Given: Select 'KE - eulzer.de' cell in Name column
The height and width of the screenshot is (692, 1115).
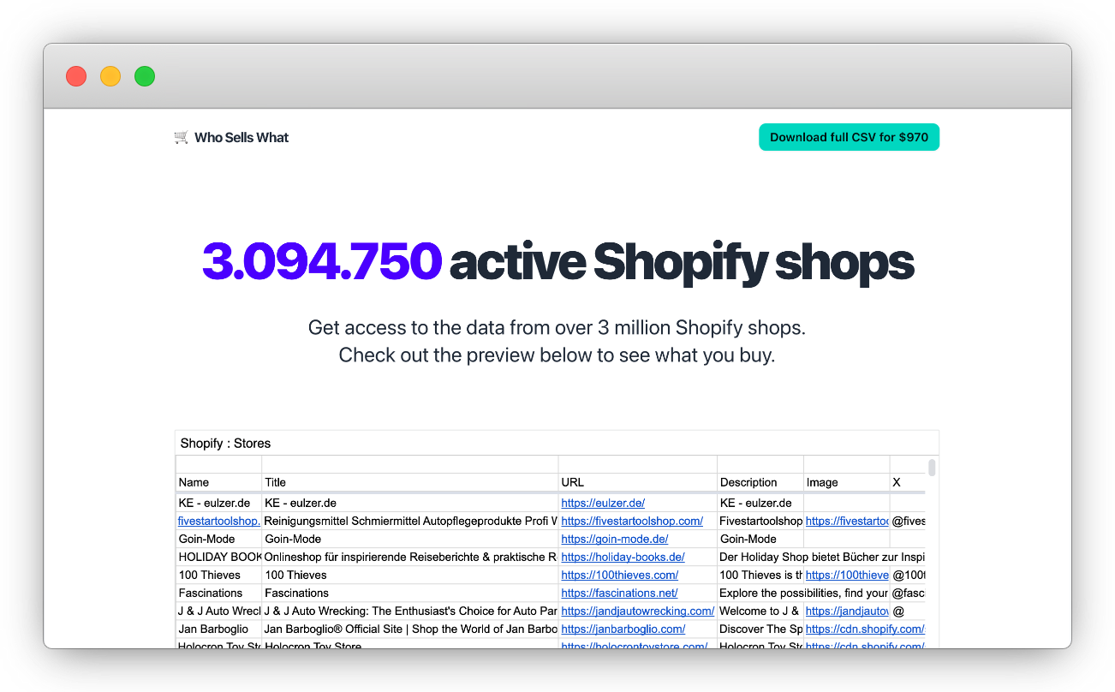Looking at the screenshot, I should click(218, 503).
